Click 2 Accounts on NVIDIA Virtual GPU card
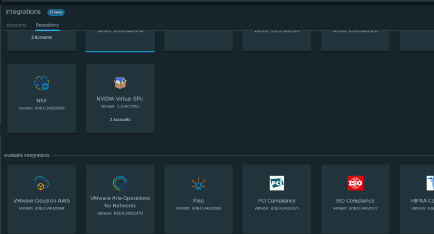This screenshot has height=234, width=434. [120, 120]
